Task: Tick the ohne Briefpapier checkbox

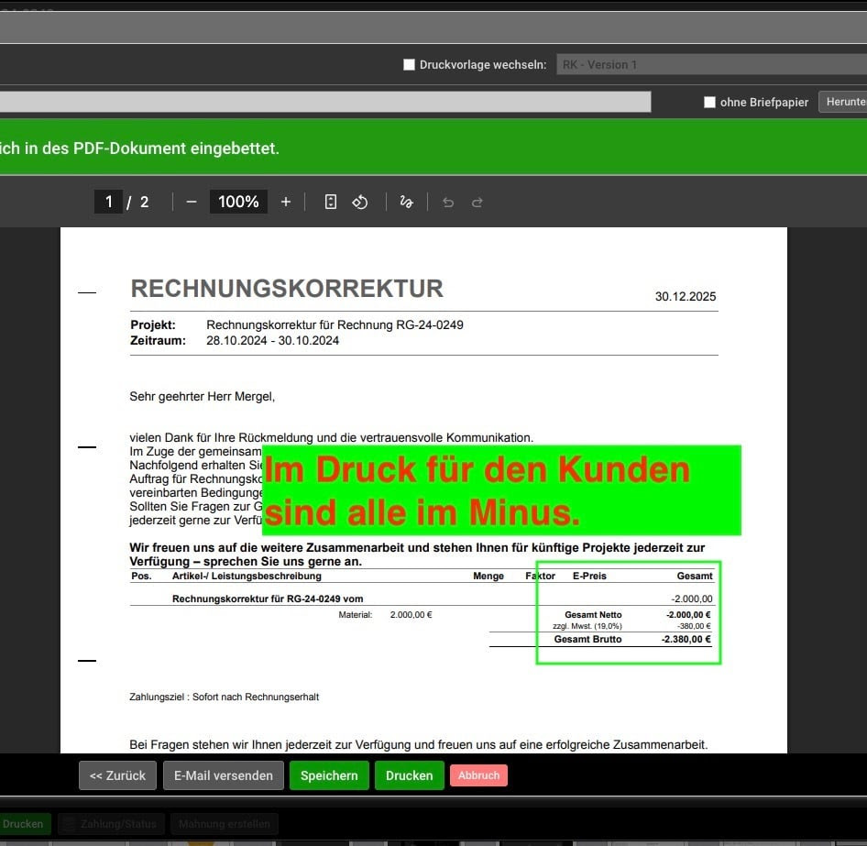Action: tap(709, 103)
